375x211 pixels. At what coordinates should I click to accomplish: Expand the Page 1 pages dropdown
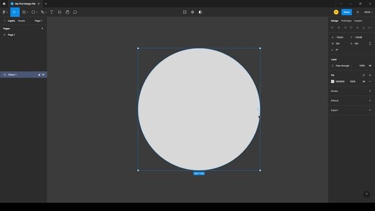click(x=39, y=21)
